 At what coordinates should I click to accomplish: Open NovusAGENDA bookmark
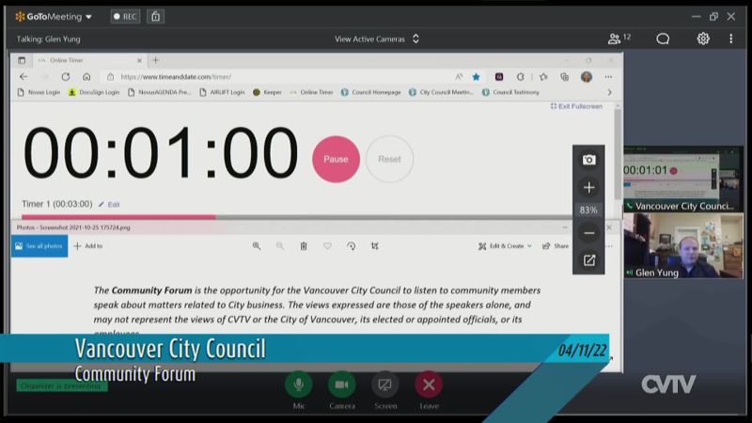159,92
